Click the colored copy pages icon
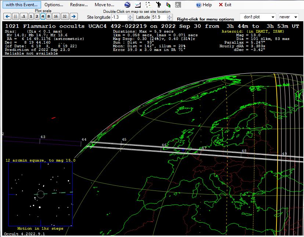Screen dimensions: 304x237 click(x=168, y=5)
